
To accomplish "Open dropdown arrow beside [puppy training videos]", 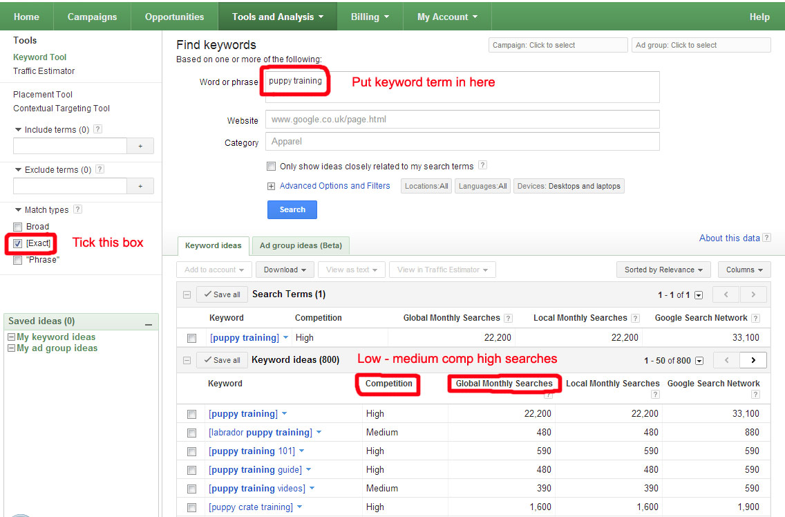I will point(312,488).
